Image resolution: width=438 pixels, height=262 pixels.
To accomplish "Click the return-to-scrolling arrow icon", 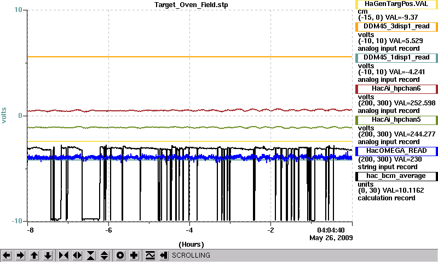I will pos(164,255).
